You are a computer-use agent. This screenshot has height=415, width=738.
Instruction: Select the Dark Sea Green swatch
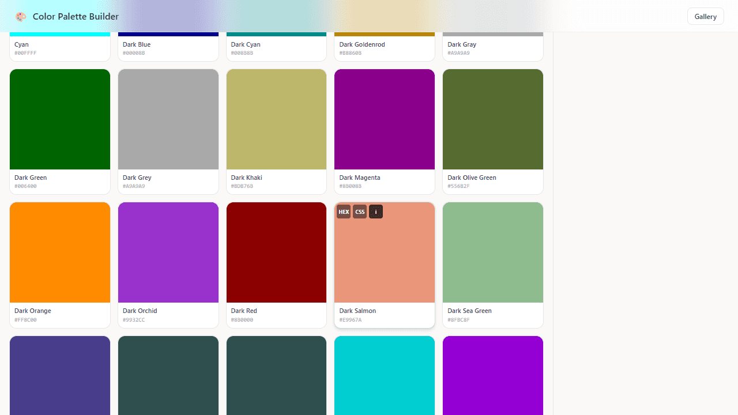[x=493, y=252]
